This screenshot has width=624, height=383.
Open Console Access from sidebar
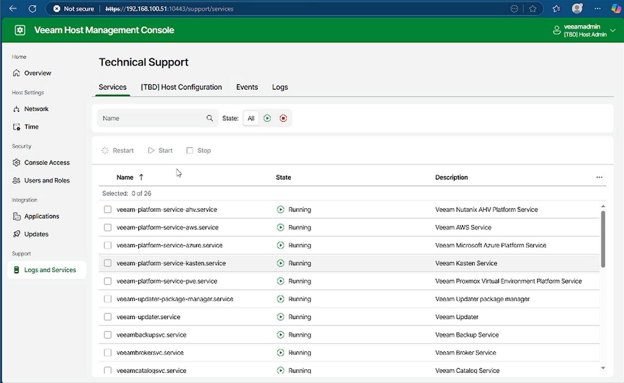[x=46, y=163]
